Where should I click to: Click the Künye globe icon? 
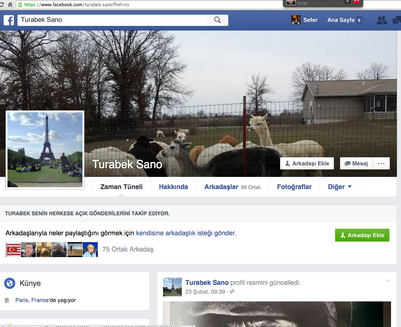pos(10,283)
